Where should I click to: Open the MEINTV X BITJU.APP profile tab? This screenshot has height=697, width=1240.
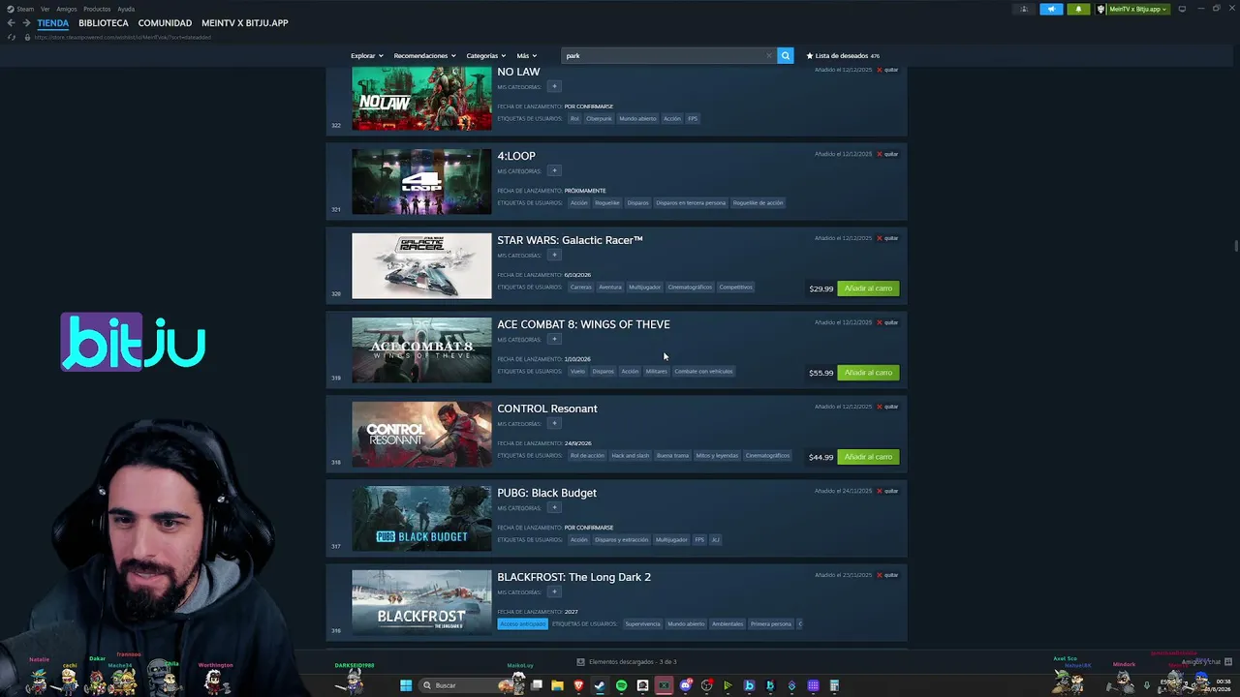[245, 23]
